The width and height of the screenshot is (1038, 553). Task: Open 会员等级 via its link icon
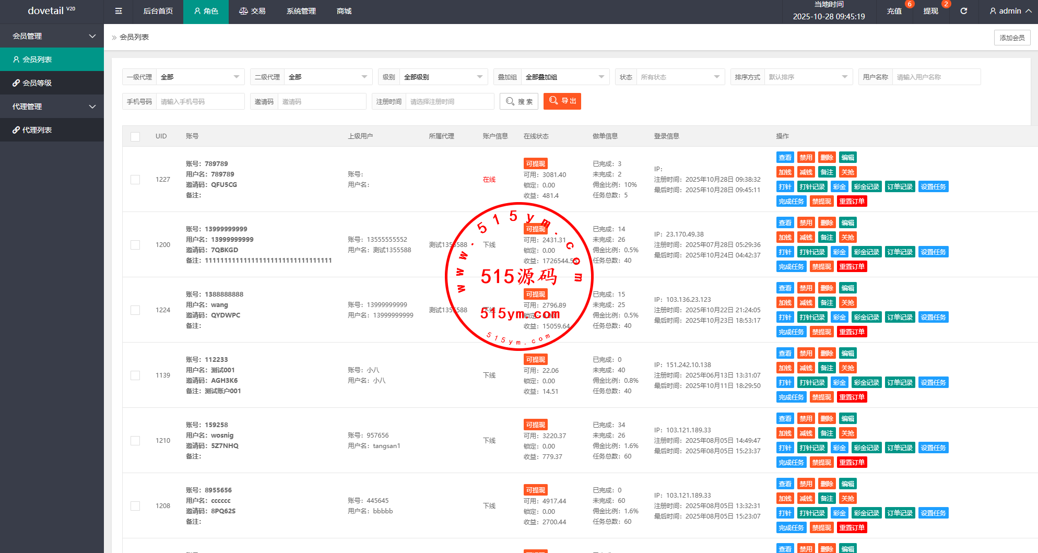tap(16, 83)
